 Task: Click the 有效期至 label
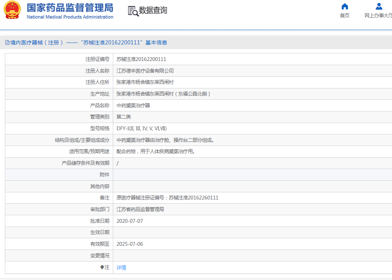[100, 244]
